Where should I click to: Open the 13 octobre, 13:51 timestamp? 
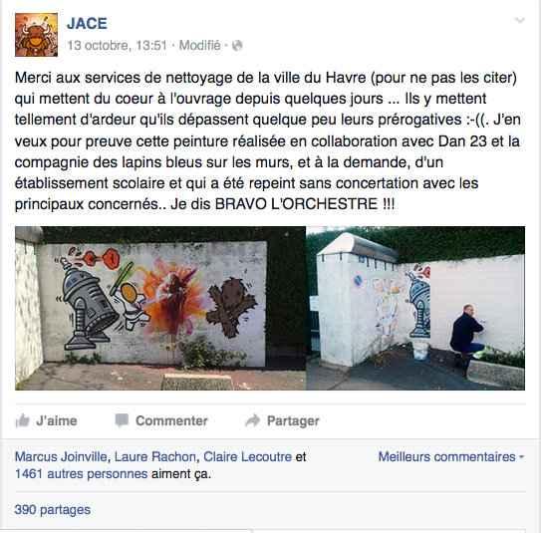pyautogui.click(x=117, y=45)
